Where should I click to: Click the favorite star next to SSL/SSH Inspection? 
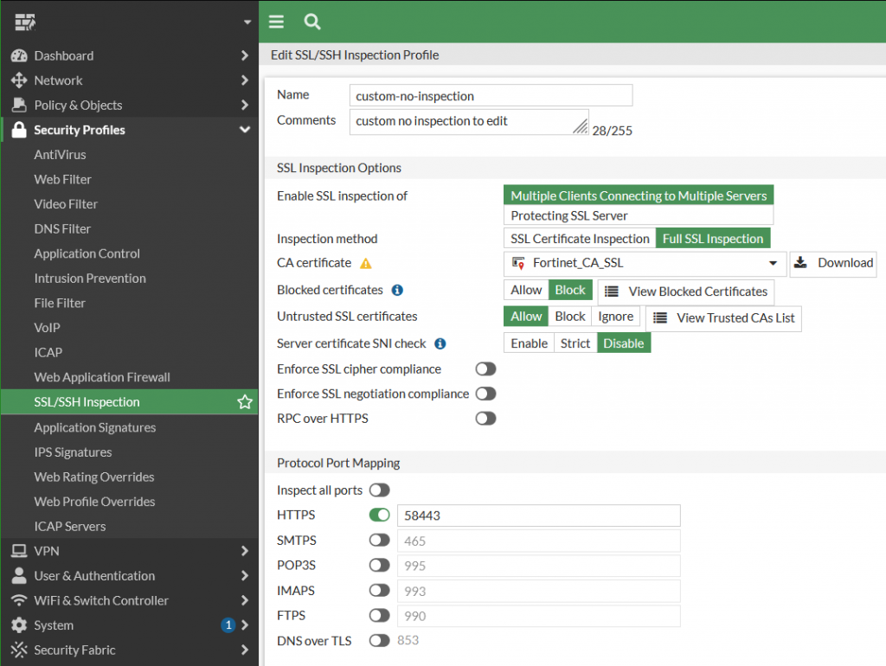(245, 402)
